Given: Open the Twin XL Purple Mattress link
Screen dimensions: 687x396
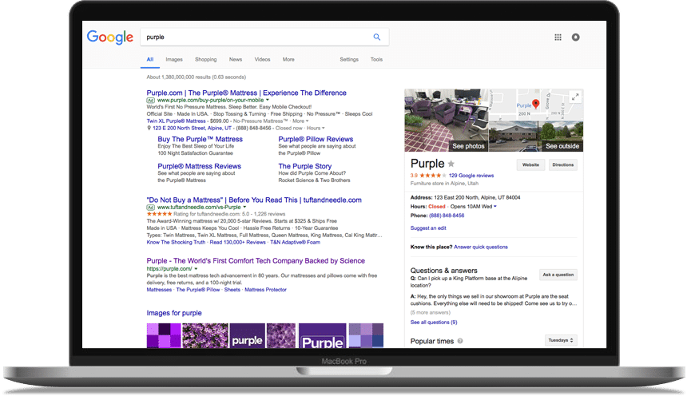Looking at the screenshot, I should coord(176,121).
